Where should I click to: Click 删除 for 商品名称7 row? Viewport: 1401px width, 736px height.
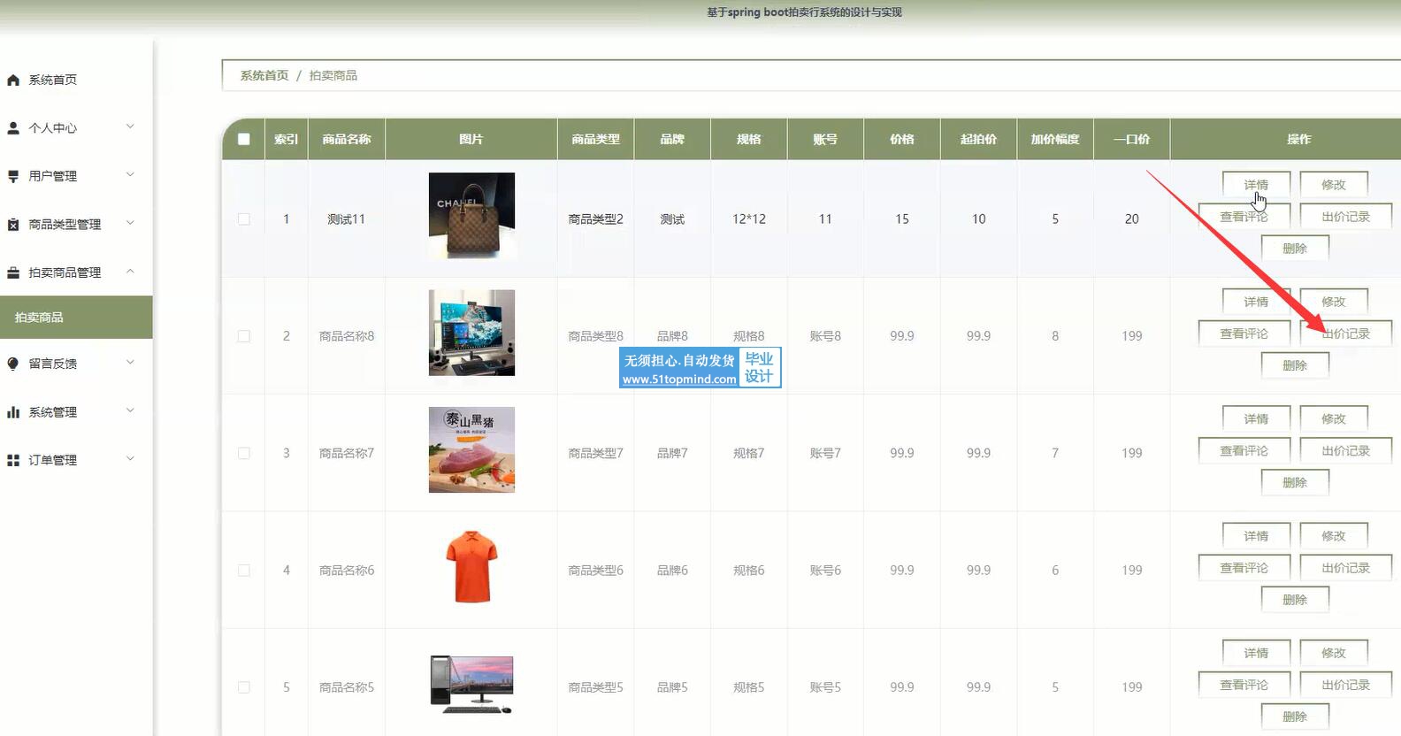[1295, 482]
